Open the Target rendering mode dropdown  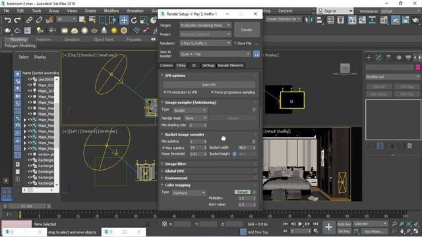pos(205,25)
